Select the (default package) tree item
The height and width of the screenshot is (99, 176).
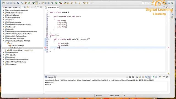(18, 46)
